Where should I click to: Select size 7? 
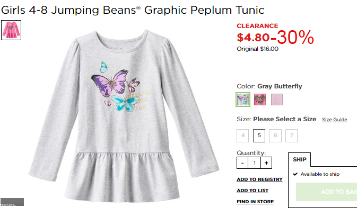coord(291,135)
